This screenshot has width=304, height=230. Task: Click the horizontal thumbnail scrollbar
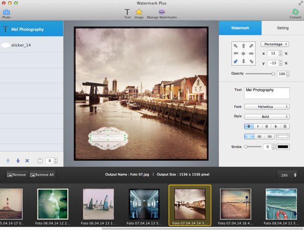click(x=203, y=229)
